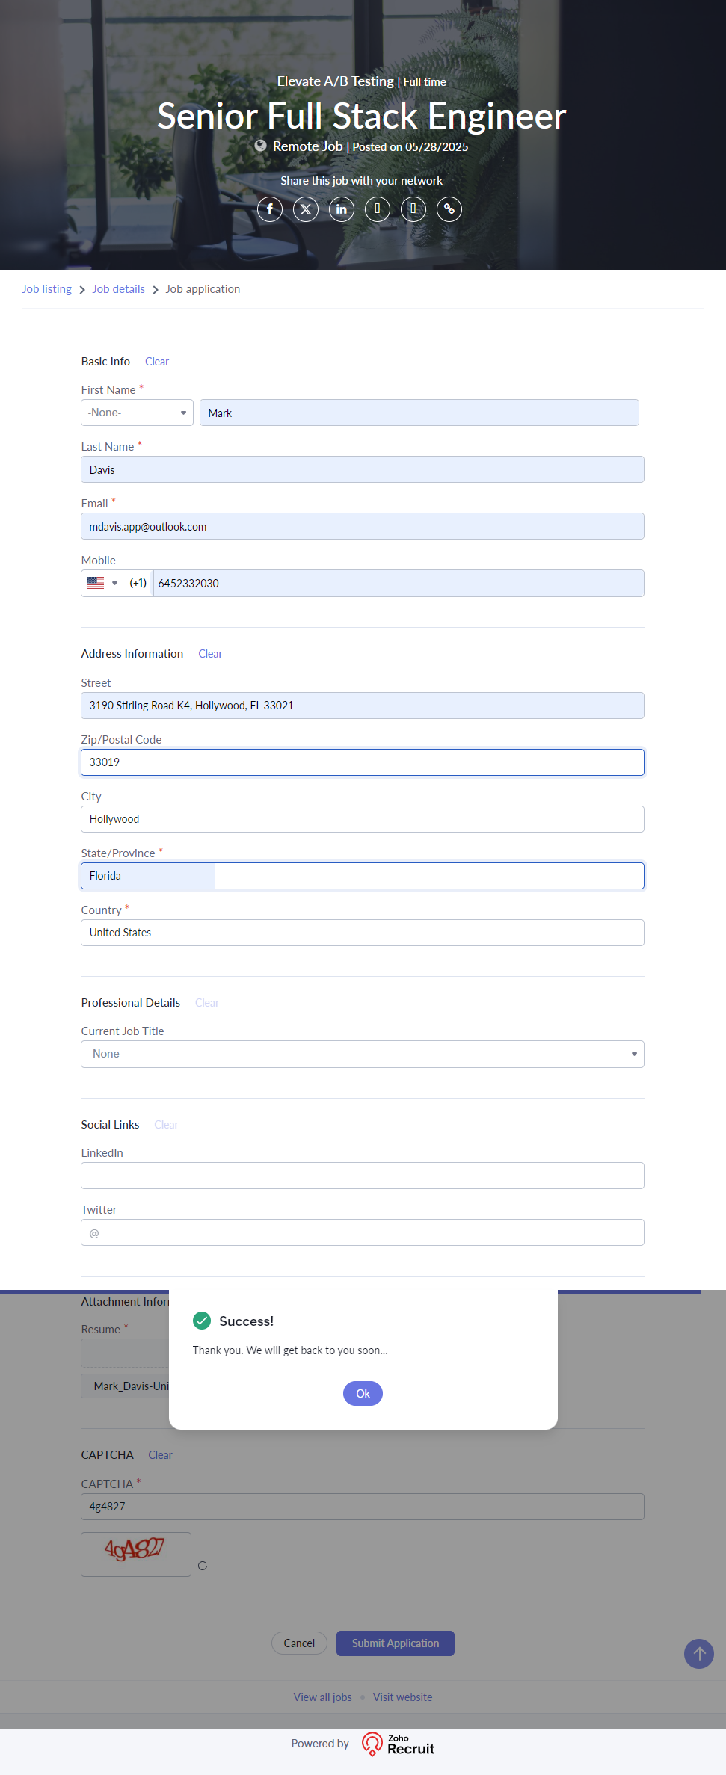The image size is (726, 1775).
Task: Click the LinkedIn URL input field
Action: click(x=363, y=1176)
